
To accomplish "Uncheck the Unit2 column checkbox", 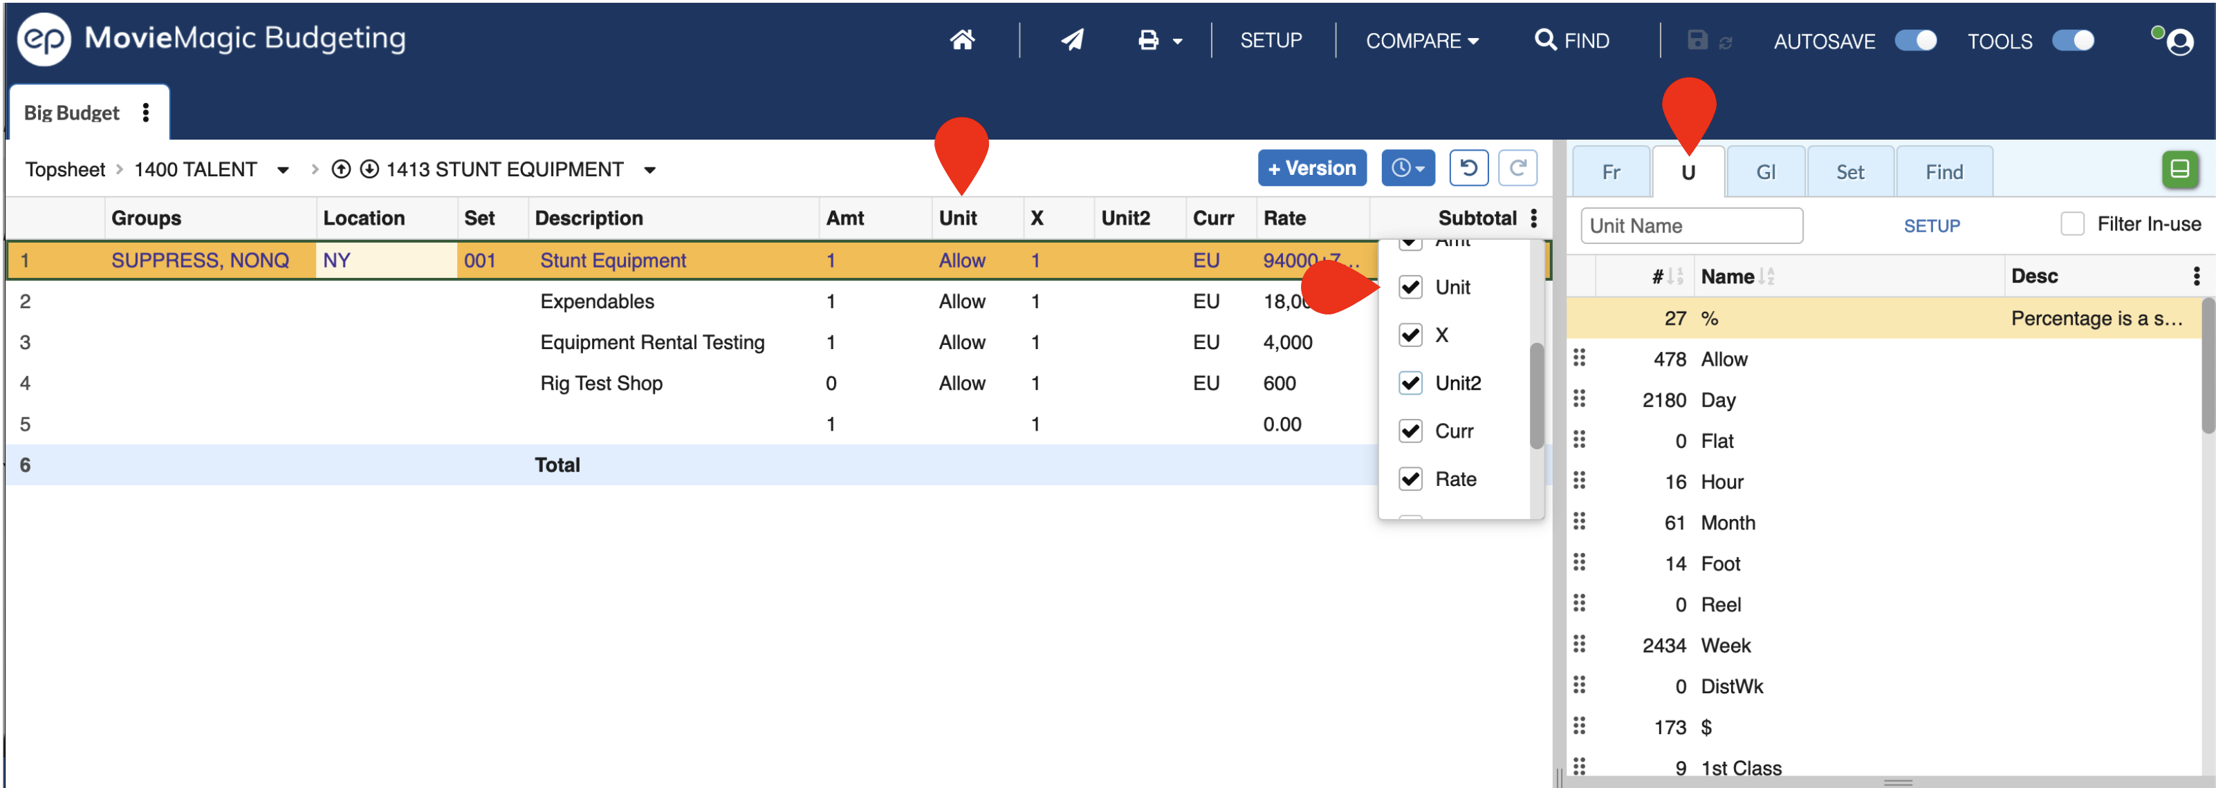I will click(x=1410, y=383).
